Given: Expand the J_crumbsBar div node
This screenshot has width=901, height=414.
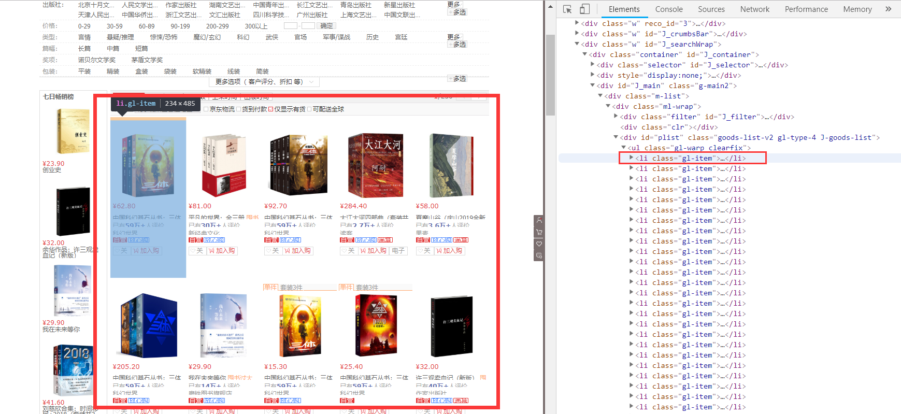Looking at the screenshot, I should point(577,34).
